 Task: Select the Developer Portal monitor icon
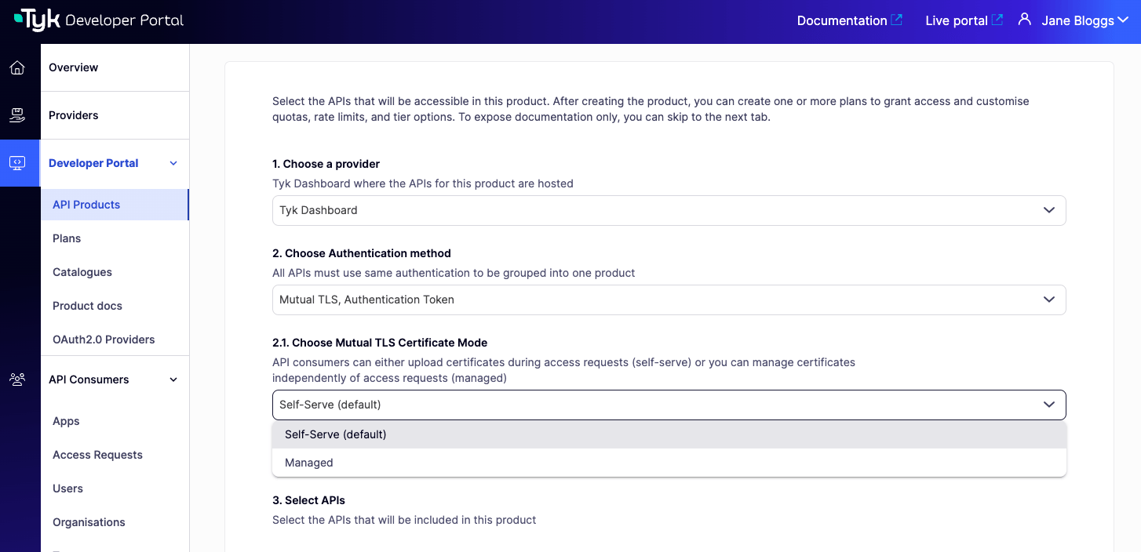click(x=17, y=163)
